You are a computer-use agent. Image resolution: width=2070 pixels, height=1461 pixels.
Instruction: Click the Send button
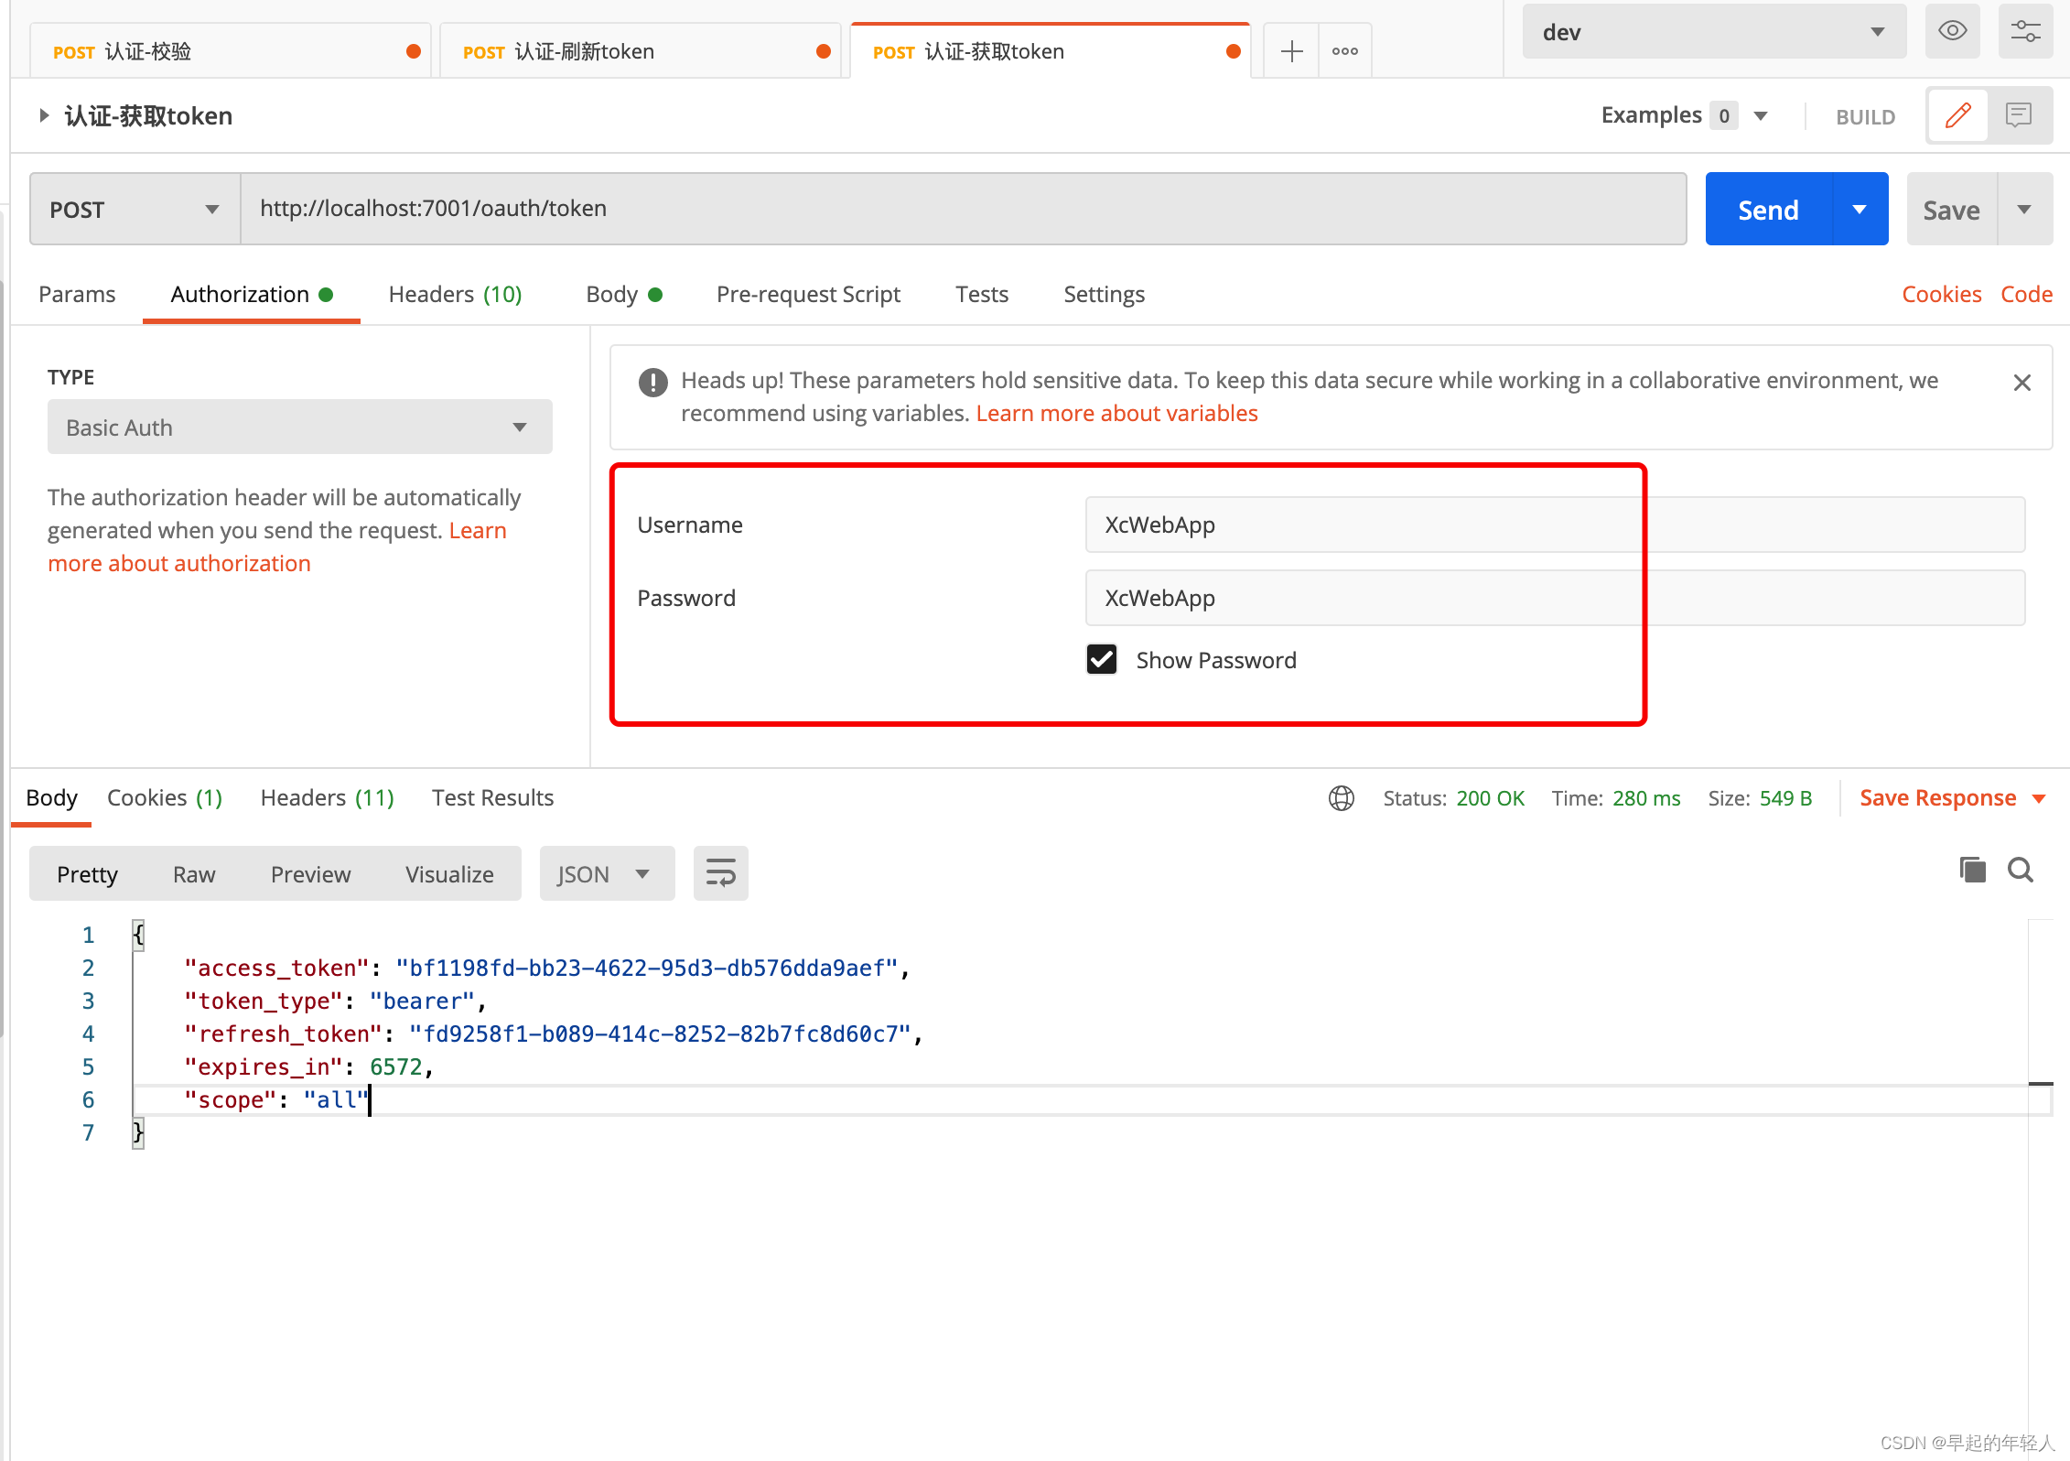click(x=1767, y=209)
